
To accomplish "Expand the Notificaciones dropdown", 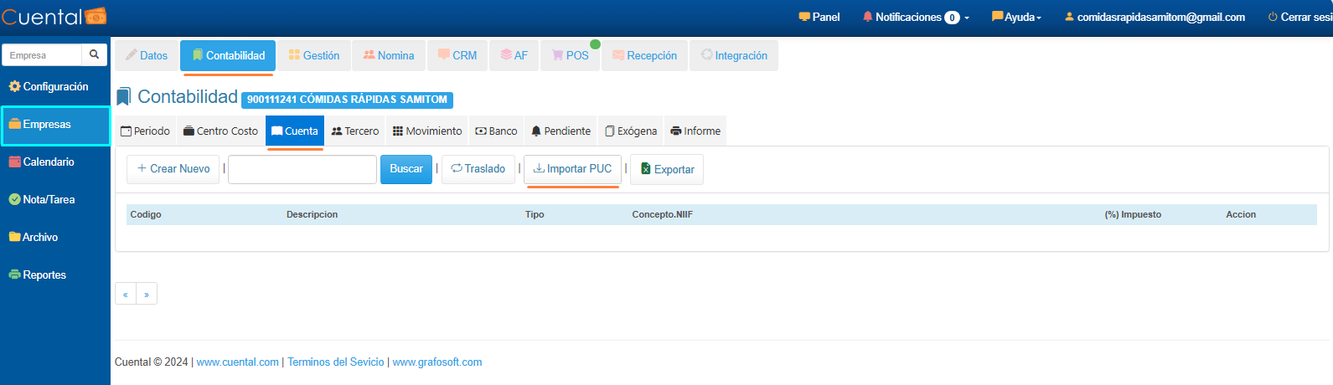I will [x=916, y=18].
